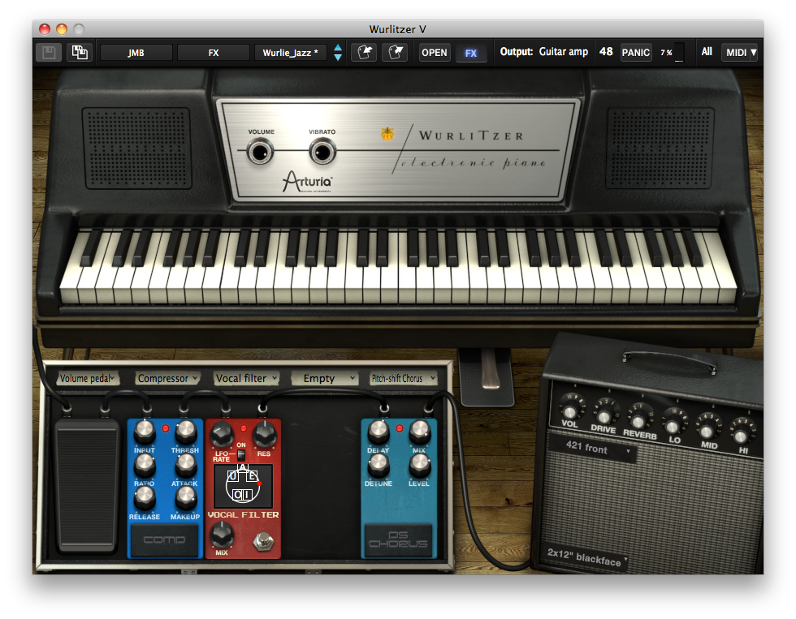Screen dimensions: 796x619
Task: Click the export preset icon
Action: [396, 52]
